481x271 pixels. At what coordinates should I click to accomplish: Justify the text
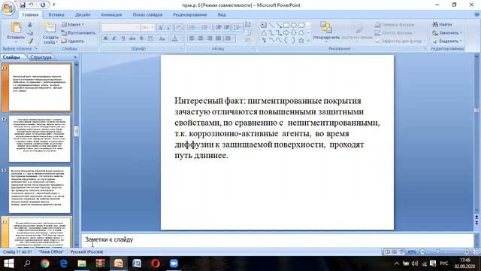coord(219,38)
